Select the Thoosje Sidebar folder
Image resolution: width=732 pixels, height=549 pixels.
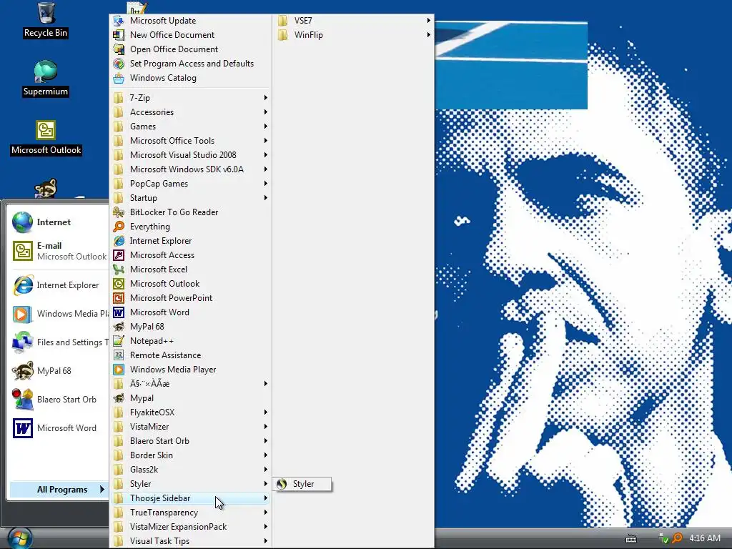tap(190, 498)
